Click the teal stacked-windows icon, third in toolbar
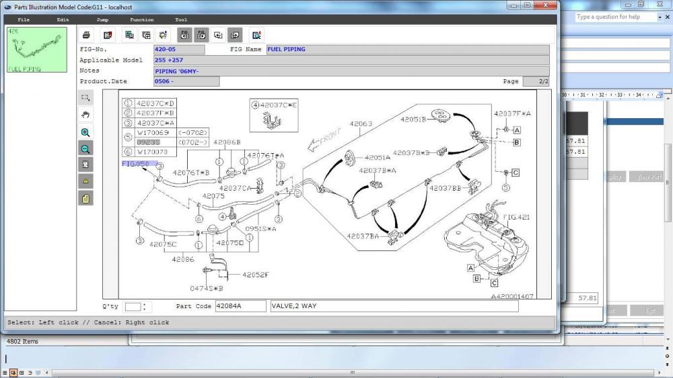 pyautogui.click(x=129, y=35)
